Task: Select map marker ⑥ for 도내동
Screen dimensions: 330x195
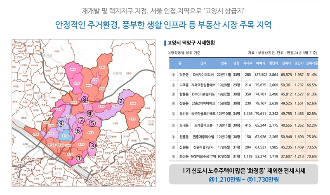Action: click(x=78, y=130)
